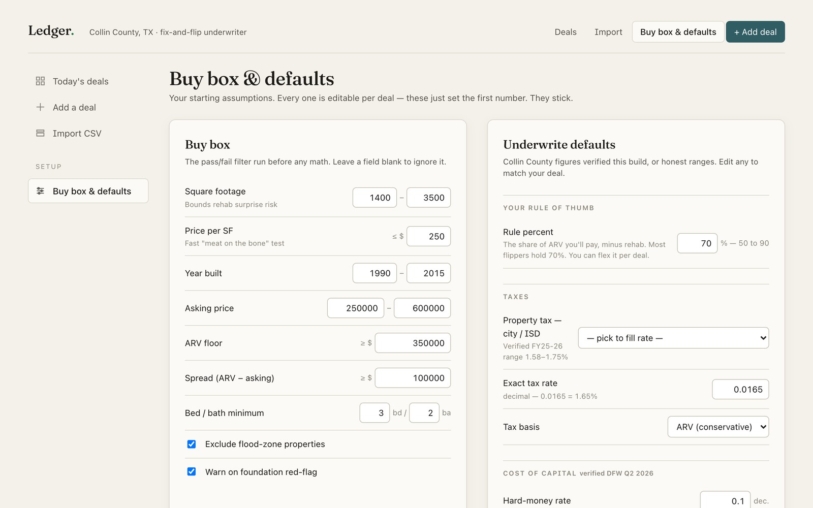The height and width of the screenshot is (508, 813).
Task: Click the plus icon beside Add a deal
Action: pos(40,107)
